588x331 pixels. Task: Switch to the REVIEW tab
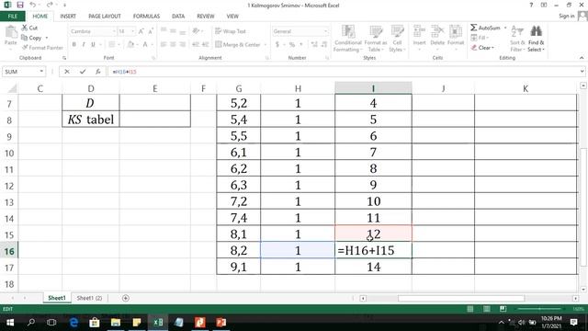pyautogui.click(x=206, y=17)
